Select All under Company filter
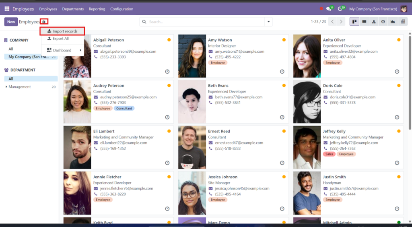 pos(11,49)
